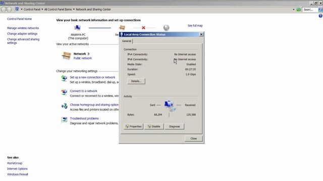Click the Connect to a network icon

point(64,92)
